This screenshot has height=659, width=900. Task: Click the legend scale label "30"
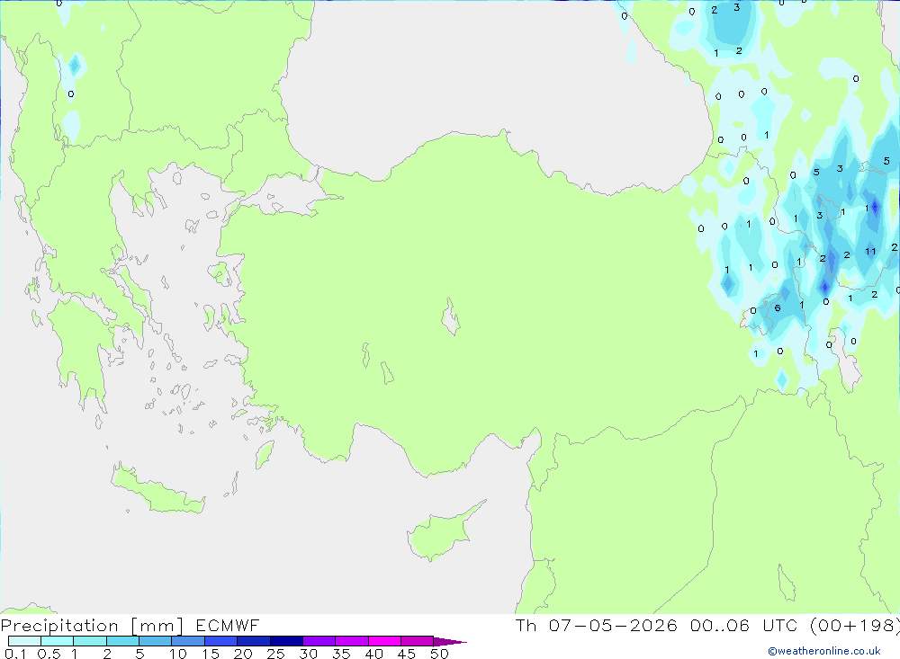tap(308, 654)
